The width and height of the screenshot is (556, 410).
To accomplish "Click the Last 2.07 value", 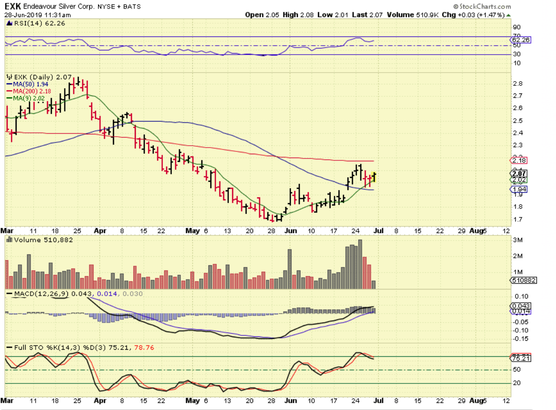I will tap(368, 15).
